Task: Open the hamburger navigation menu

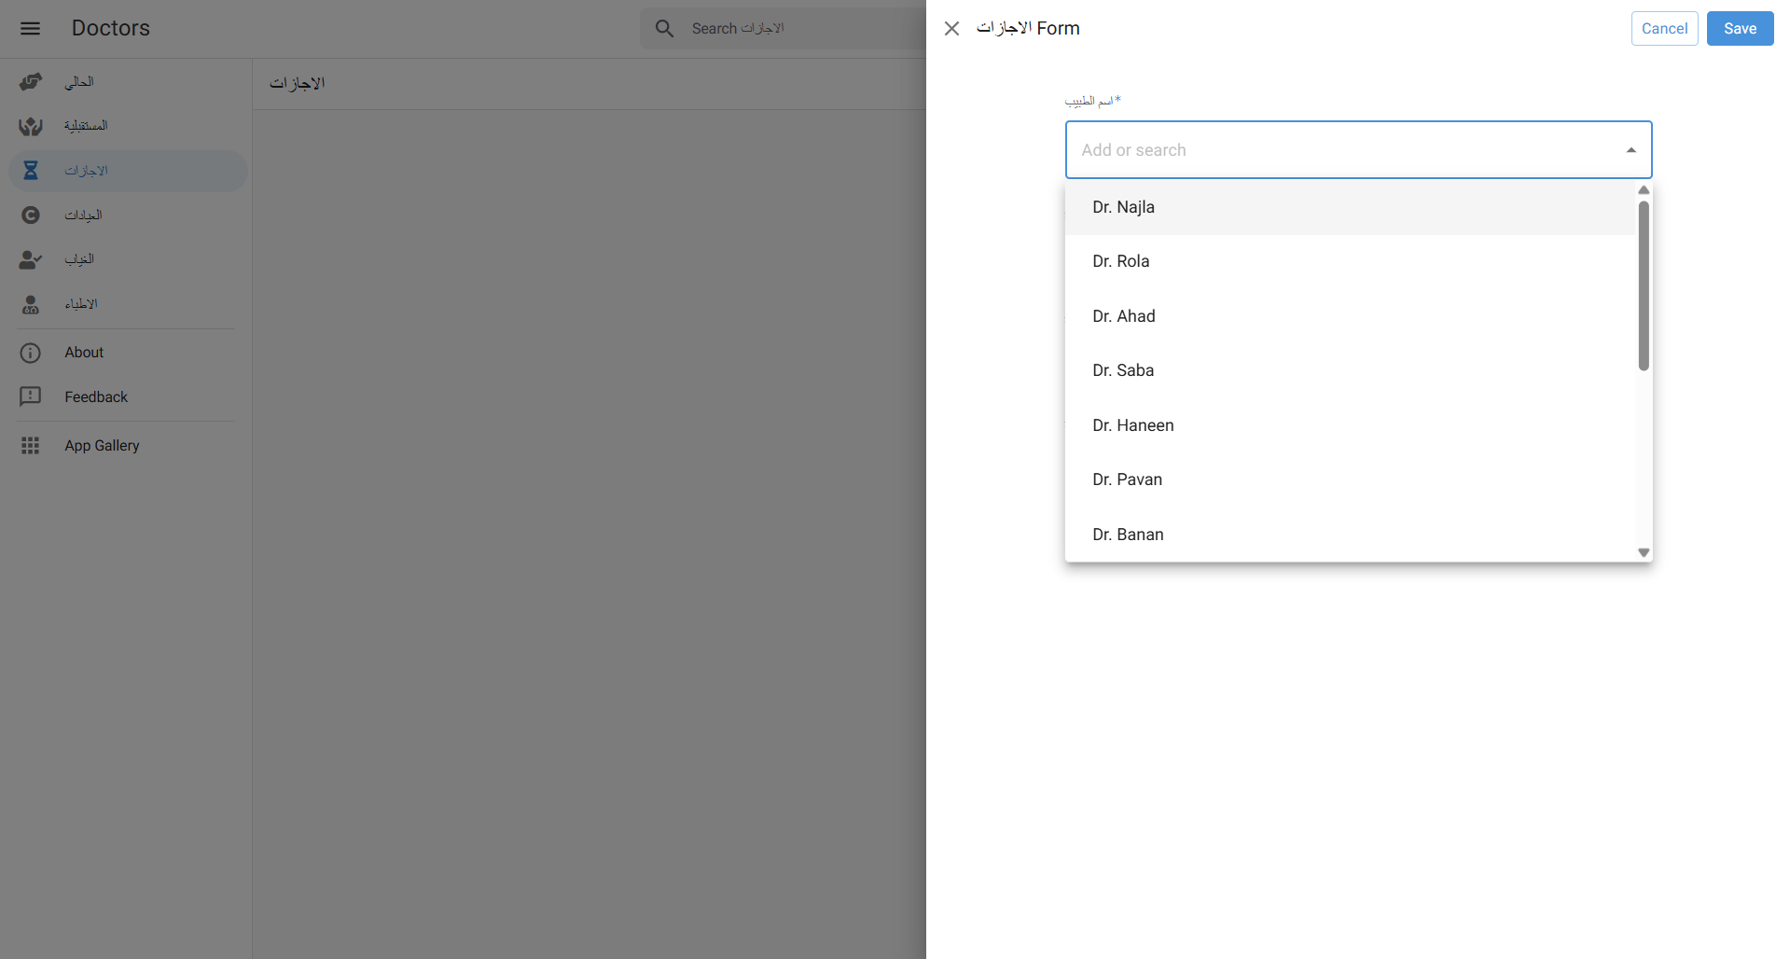Action: click(x=30, y=28)
